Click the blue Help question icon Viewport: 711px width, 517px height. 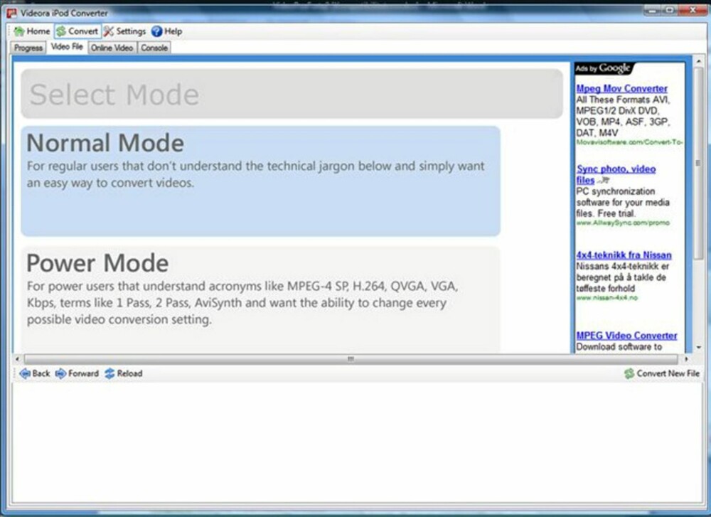(x=157, y=31)
